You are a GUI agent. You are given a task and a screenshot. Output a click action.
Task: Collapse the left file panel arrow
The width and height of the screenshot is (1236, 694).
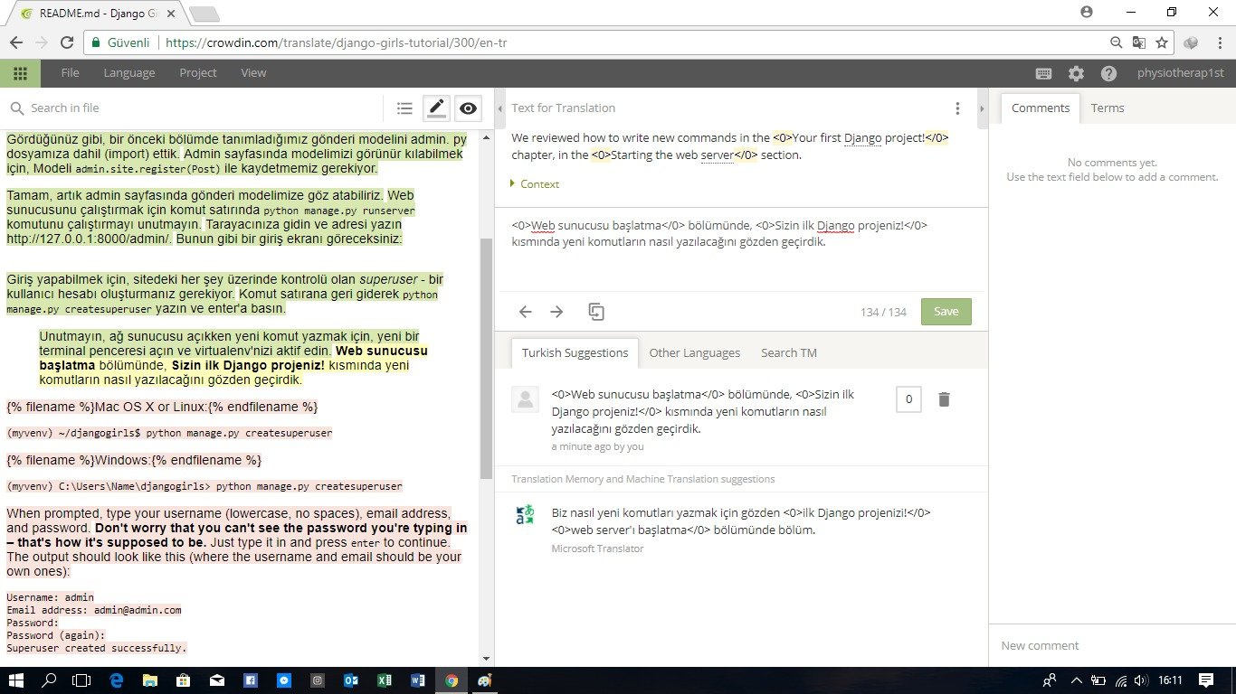(501, 108)
